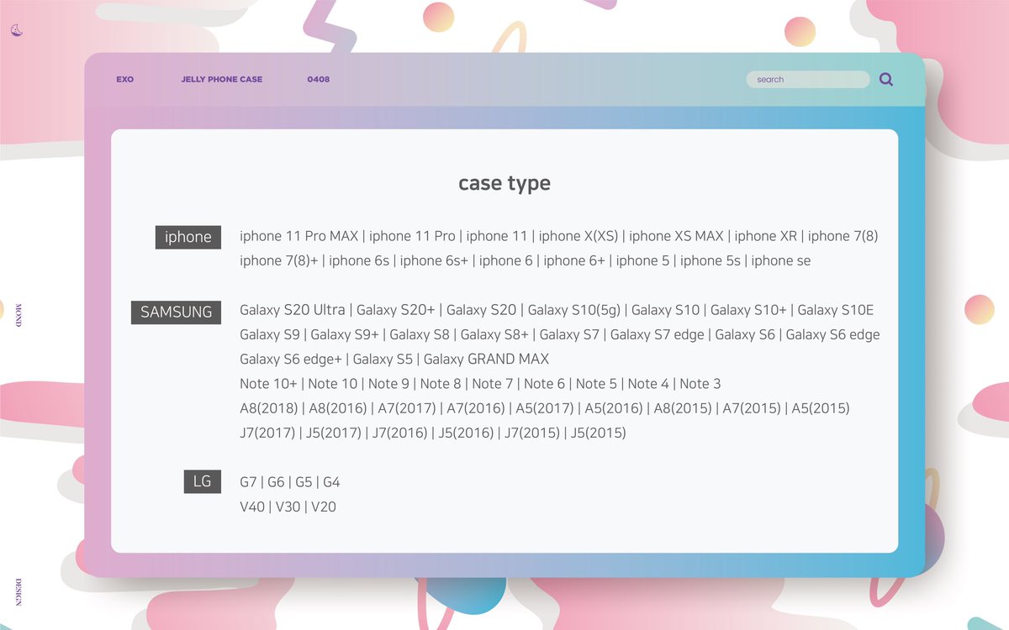The image size is (1009, 630).
Task: Pick 'Galaxy S20 Ultra' text
Action: 293,310
